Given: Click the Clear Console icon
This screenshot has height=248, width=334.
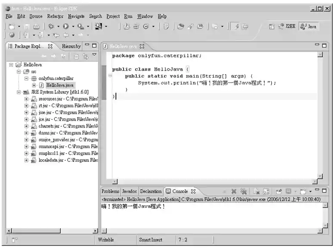Looking at the screenshot, I should point(256,192).
